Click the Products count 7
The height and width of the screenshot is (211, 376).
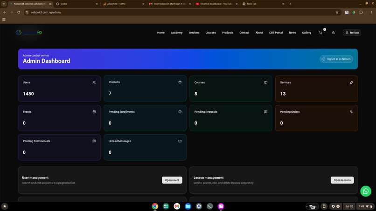(x=110, y=93)
